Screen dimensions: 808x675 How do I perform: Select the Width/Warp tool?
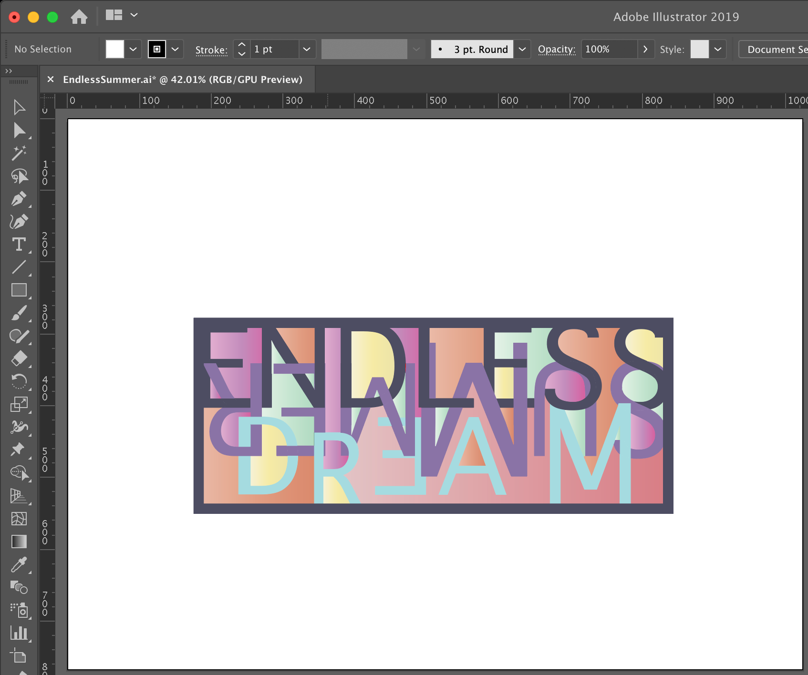coord(19,427)
